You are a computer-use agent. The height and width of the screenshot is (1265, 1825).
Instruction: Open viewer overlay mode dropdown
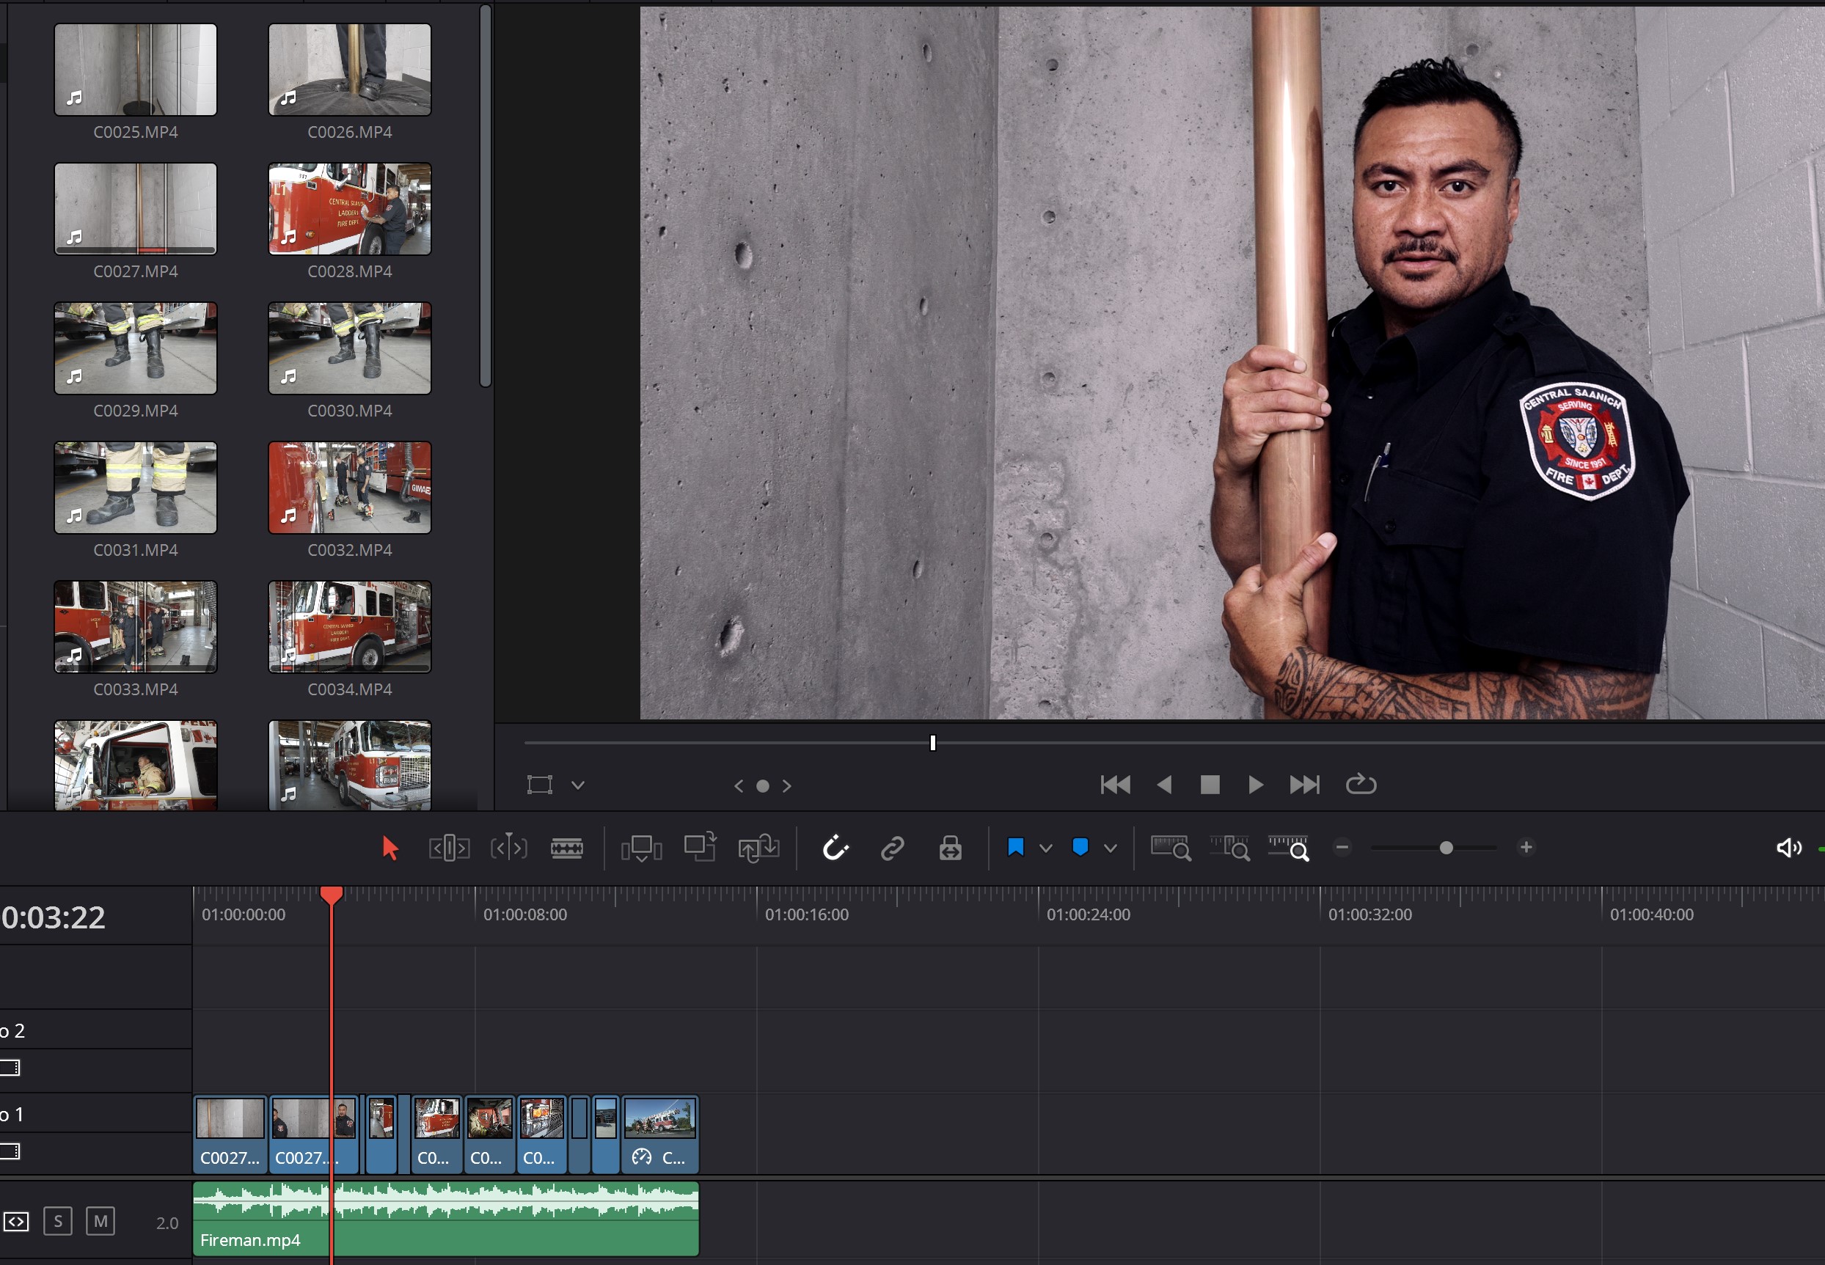coord(578,785)
